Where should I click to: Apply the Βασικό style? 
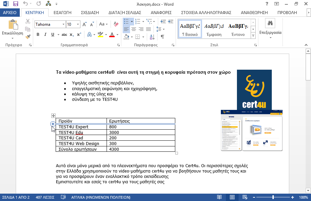pyautogui.click(x=190, y=29)
